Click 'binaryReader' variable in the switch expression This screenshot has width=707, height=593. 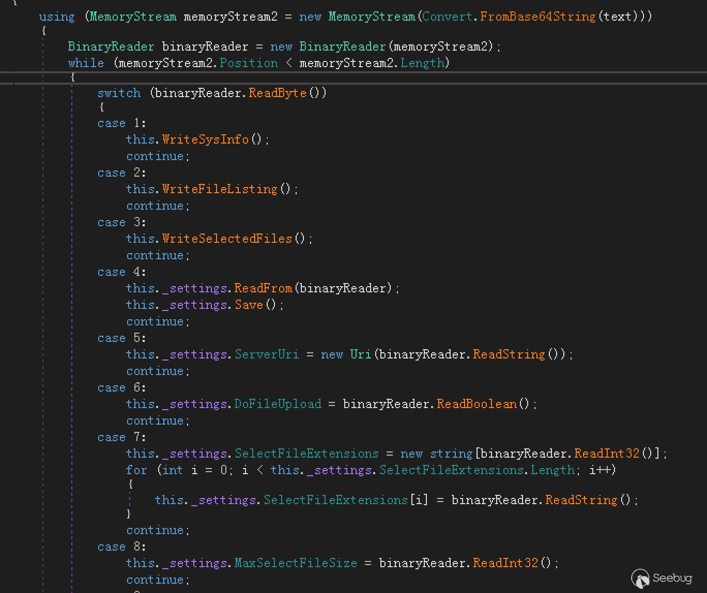coord(198,93)
